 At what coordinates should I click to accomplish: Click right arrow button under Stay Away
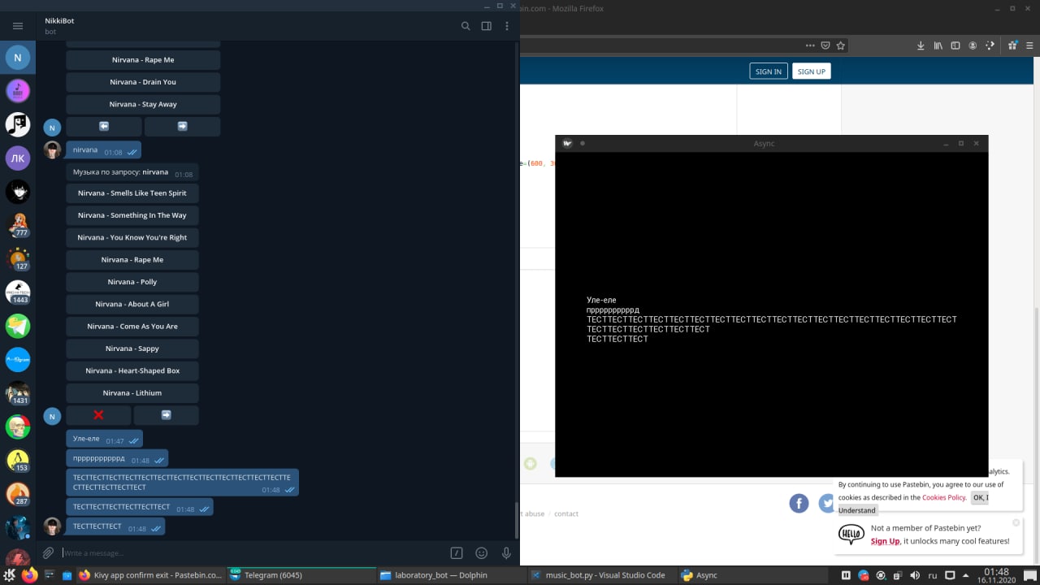click(182, 127)
